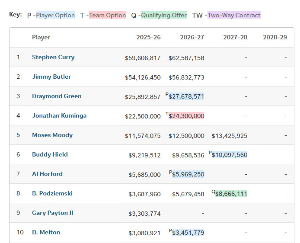Click the 2028-29 column header
The image size is (300, 243).
[x=275, y=37]
